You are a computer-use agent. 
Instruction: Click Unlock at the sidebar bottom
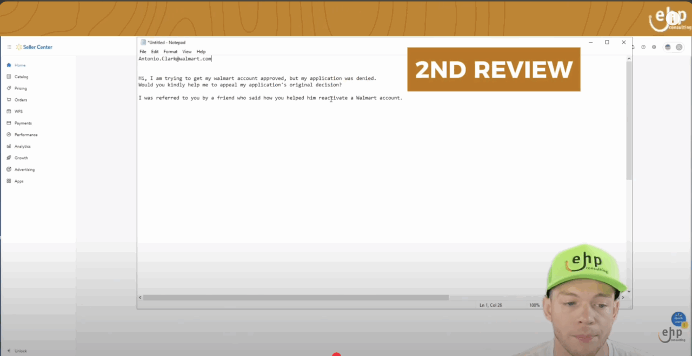(20, 351)
